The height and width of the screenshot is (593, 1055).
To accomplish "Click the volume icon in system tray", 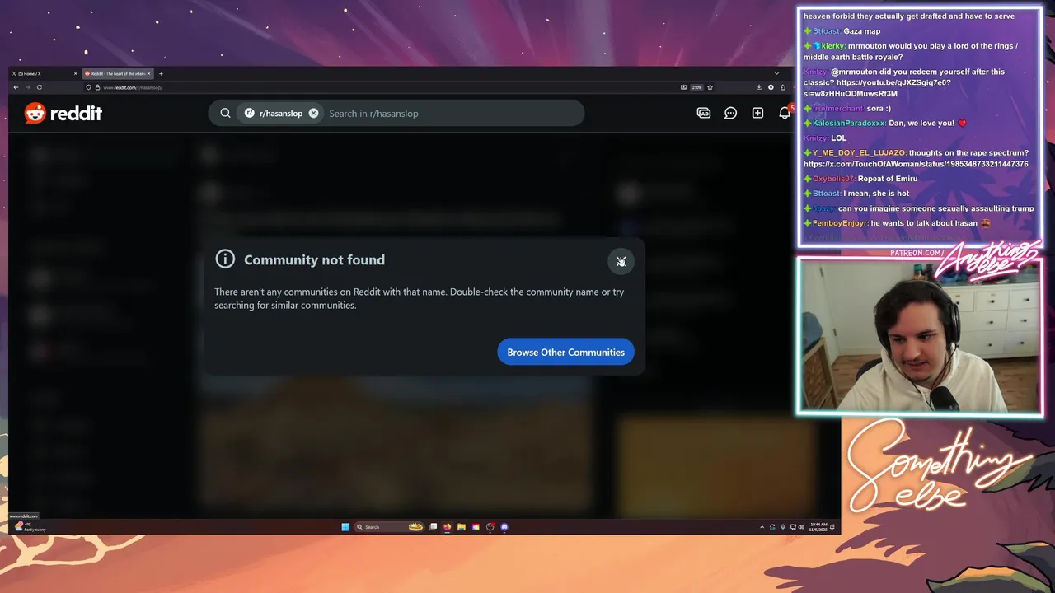I will (801, 527).
